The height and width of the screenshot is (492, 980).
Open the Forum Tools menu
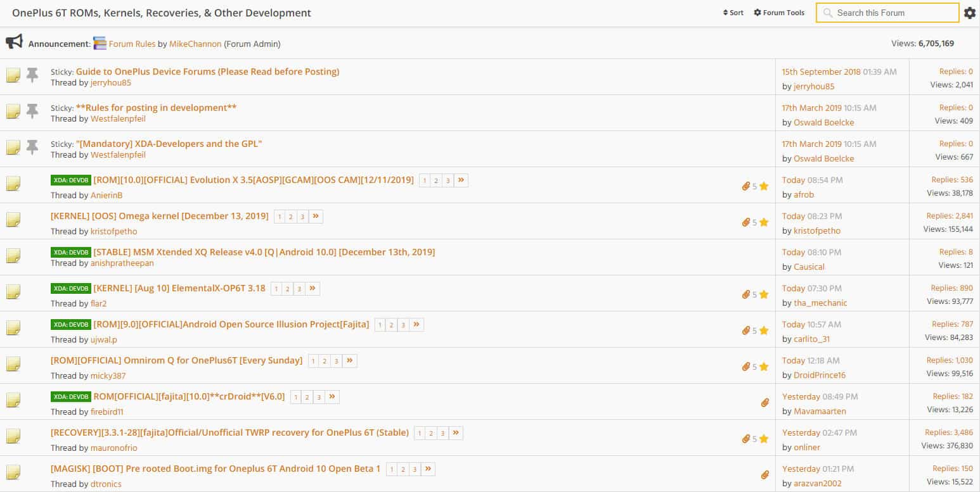(x=779, y=13)
